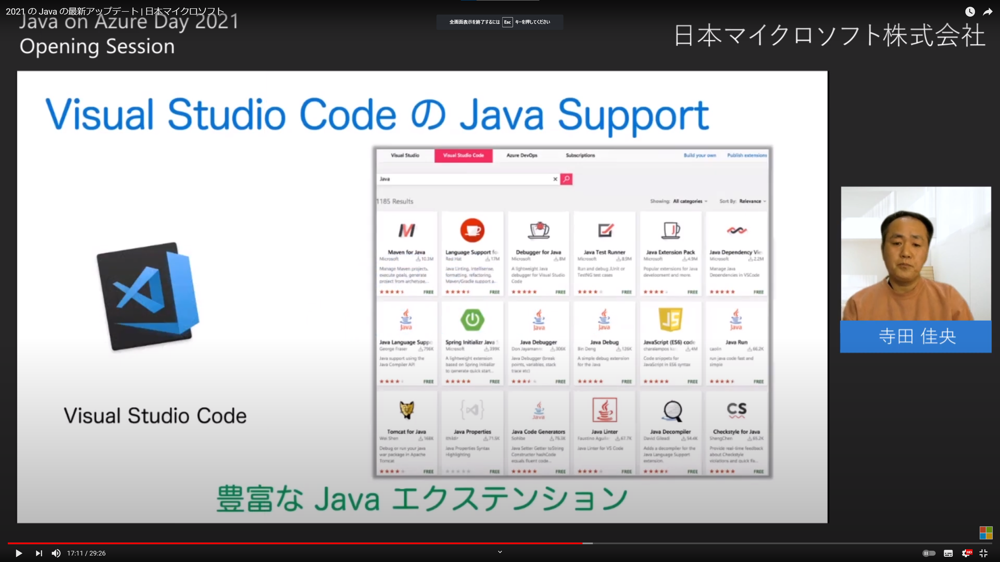This screenshot has height=562, width=1000.
Task: Click the Publish extensions link
Action: point(747,155)
